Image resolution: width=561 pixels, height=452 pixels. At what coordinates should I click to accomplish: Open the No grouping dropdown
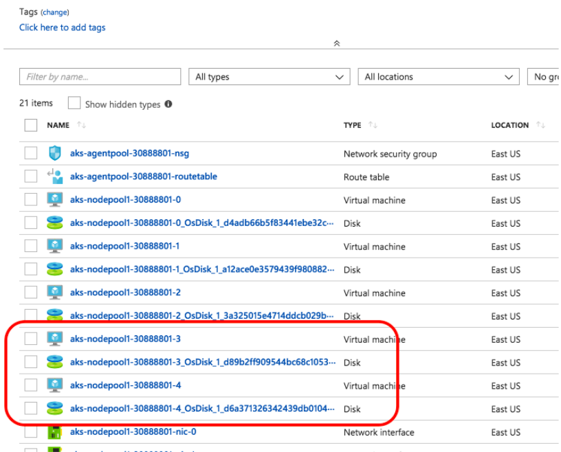point(544,76)
